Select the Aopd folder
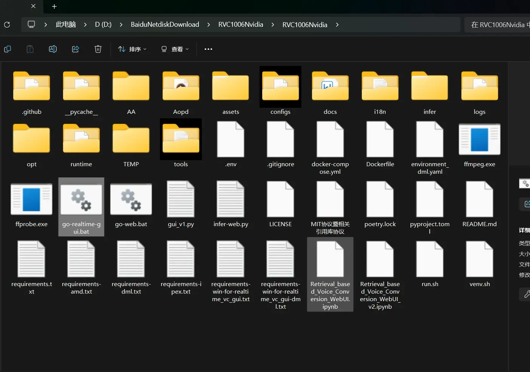This screenshot has height=372, width=530. [181, 93]
